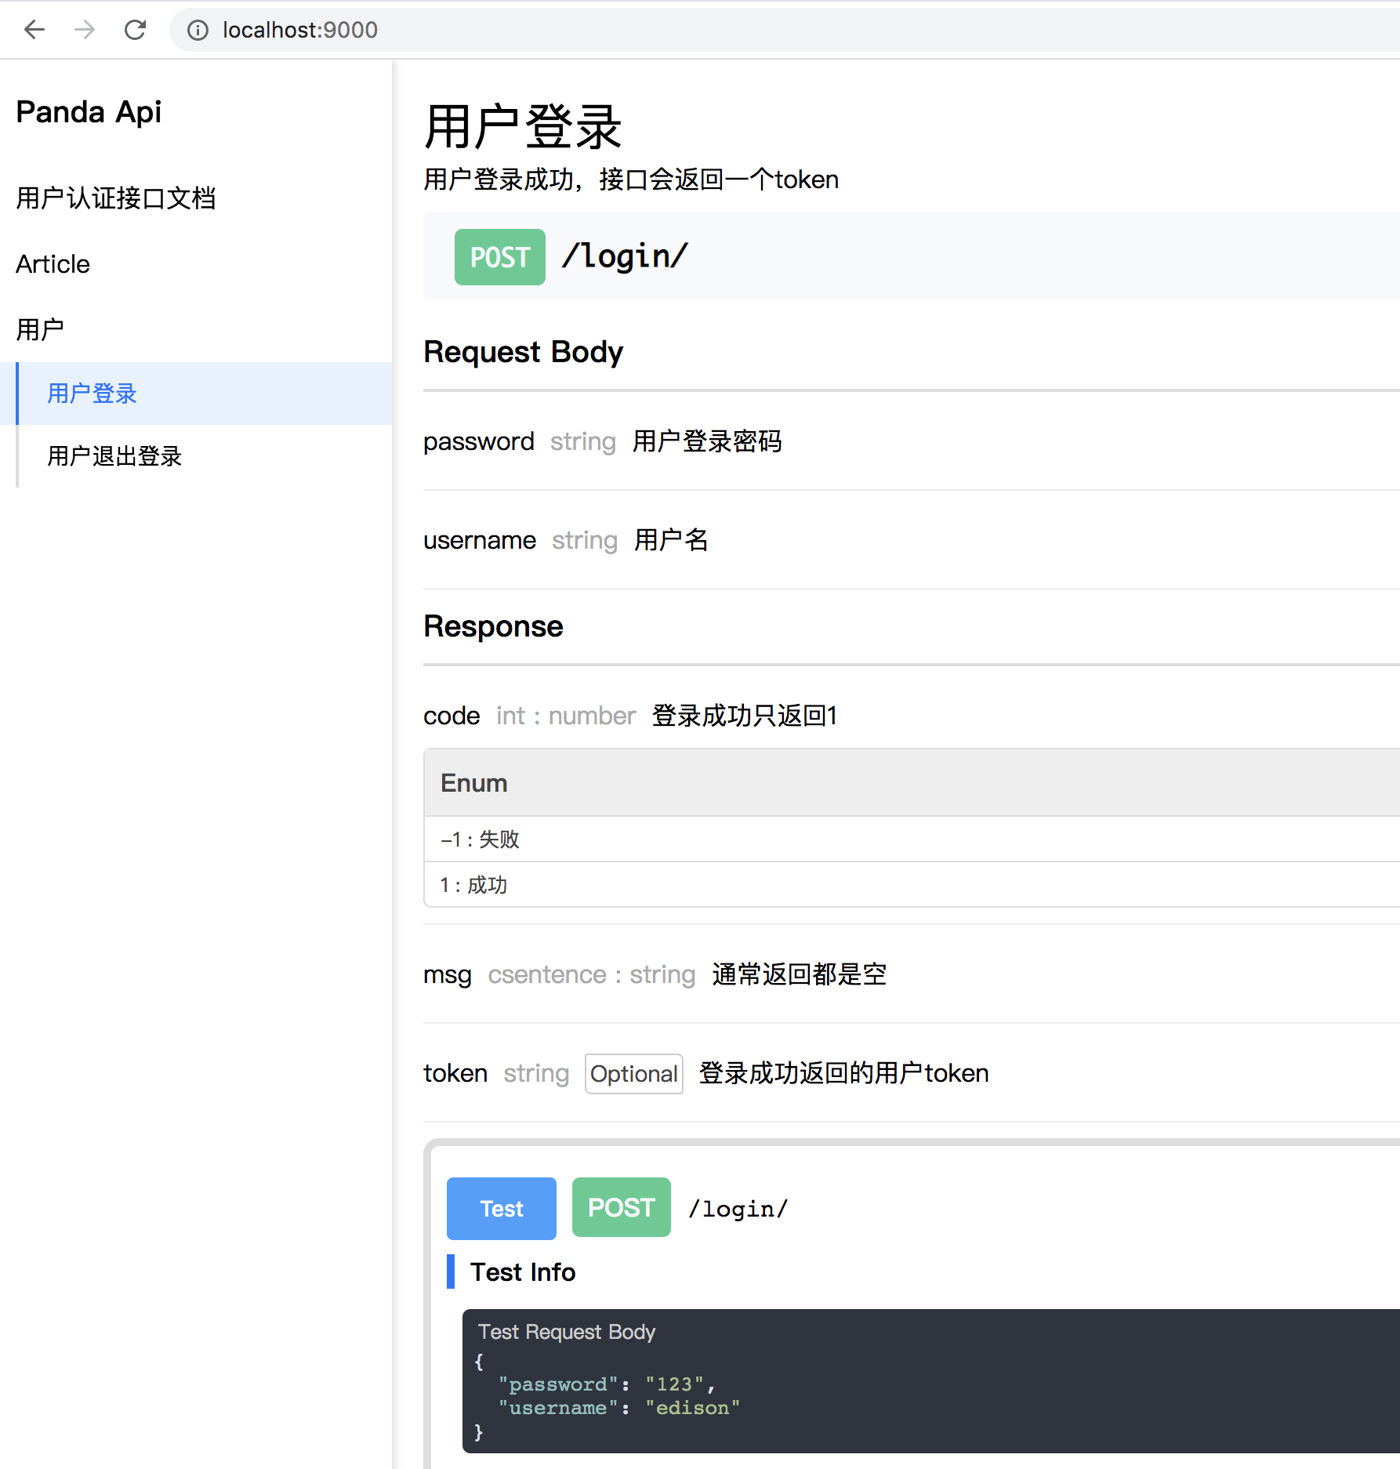Click the Optional badge beside token field
The height and width of the screenshot is (1469, 1400).
[x=633, y=1073]
